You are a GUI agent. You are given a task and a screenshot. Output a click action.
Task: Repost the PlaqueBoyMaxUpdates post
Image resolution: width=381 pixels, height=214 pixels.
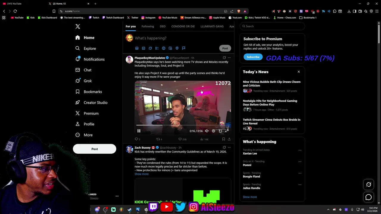159,139
